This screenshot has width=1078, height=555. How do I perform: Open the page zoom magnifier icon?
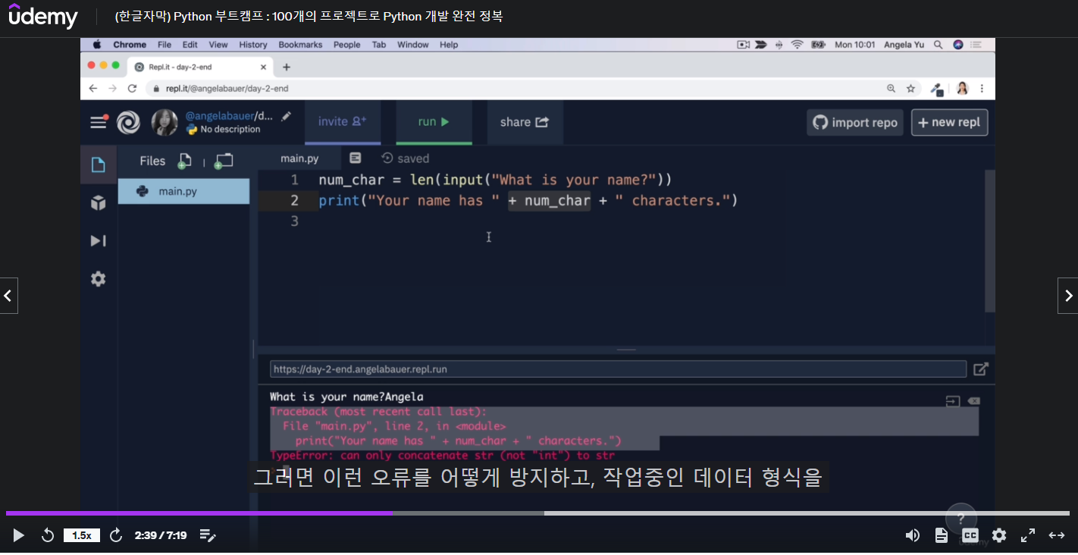click(892, 88)
